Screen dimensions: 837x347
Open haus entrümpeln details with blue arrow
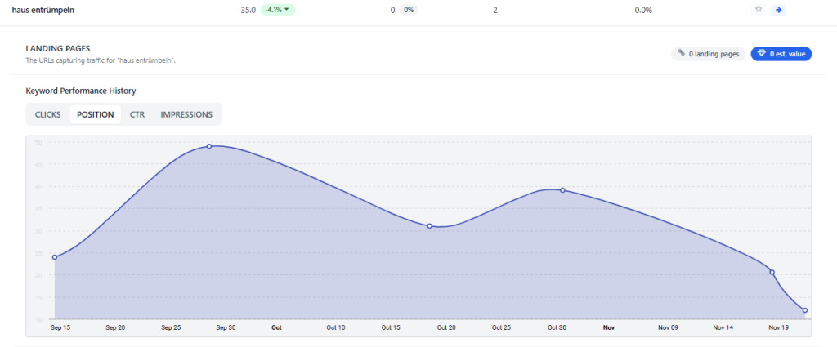(778, 10)
